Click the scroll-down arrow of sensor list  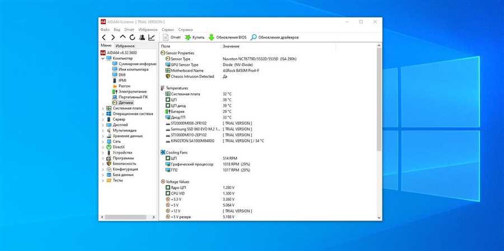click(x=379, y=217)
